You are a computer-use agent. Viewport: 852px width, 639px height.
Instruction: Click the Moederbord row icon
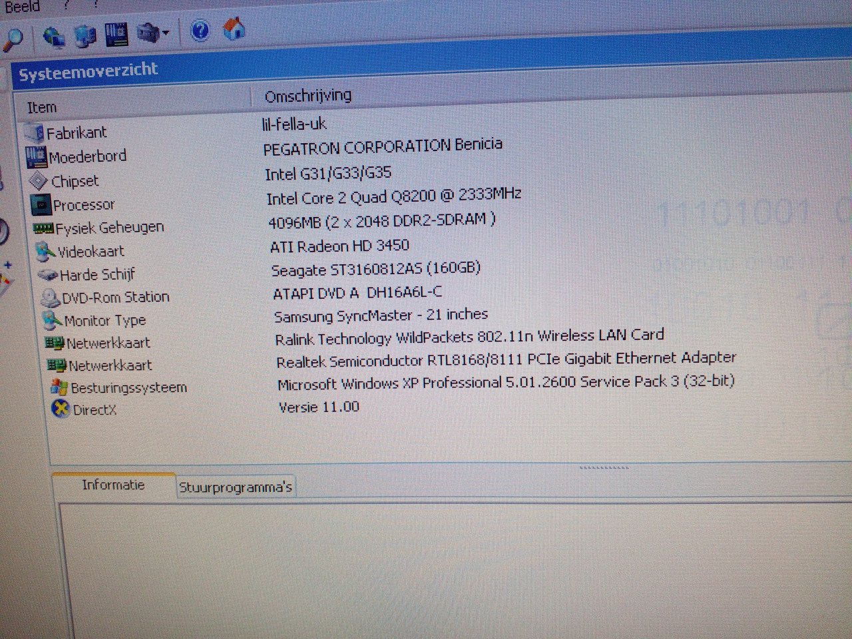(x=36, y=157)
